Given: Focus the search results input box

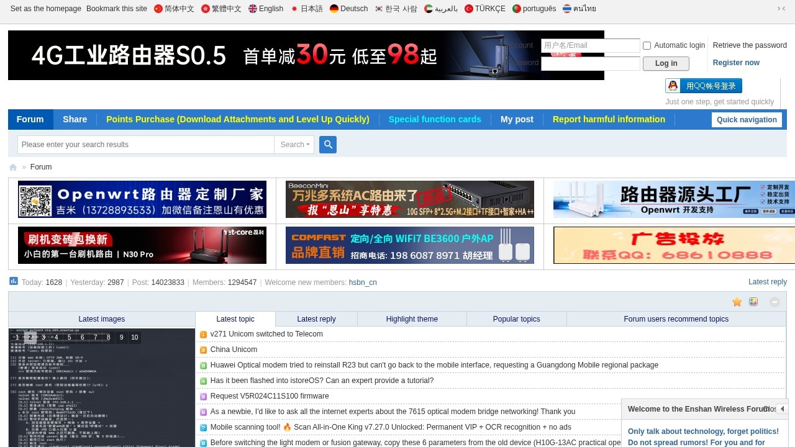Looking at the screenshot, I should click(146, 145).
